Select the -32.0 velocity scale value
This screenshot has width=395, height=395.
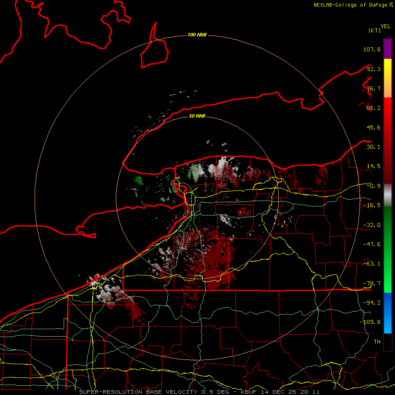tap(372, 225)
